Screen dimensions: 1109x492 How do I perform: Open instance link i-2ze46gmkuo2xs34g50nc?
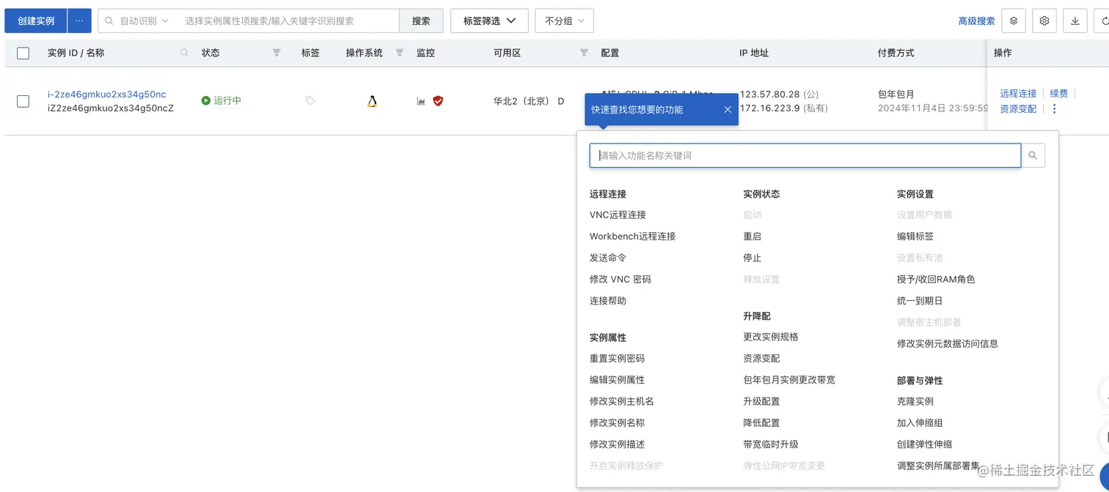(x=107, y=94)
